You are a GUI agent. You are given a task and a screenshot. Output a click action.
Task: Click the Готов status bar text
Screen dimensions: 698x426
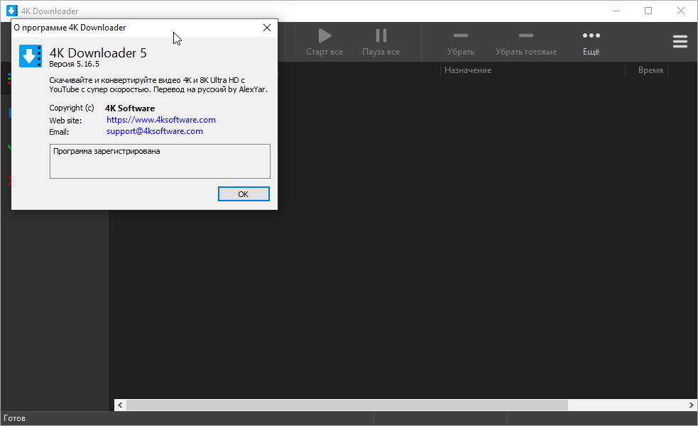point(15,418)
